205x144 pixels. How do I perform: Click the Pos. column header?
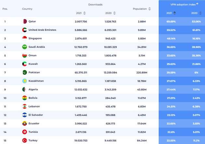click(5, 9)
